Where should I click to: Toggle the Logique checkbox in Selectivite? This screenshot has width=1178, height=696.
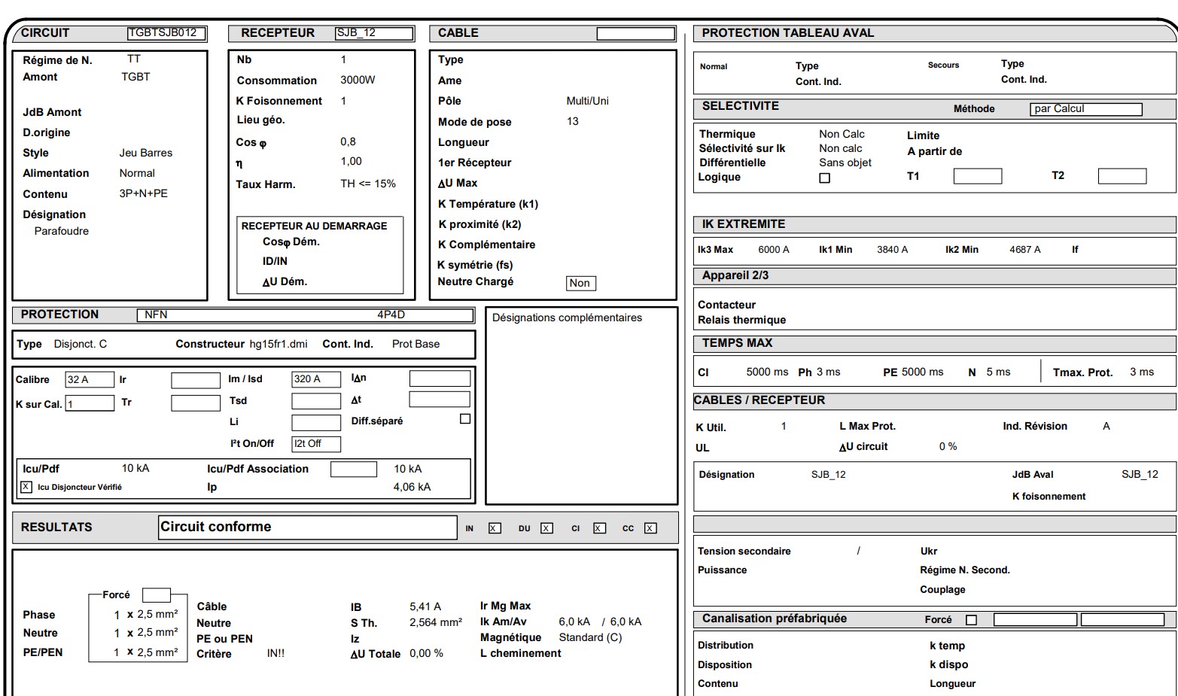click(824, 178)
